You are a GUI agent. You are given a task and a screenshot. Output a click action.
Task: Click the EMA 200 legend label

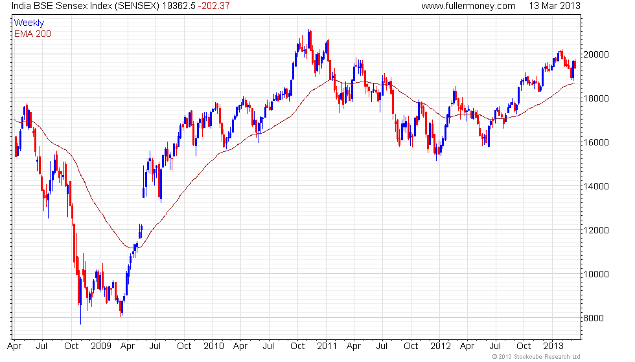[32, 34]
